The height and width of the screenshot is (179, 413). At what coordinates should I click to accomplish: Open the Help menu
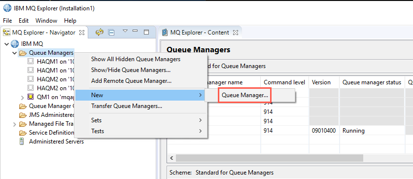click(x=70, y=21)
